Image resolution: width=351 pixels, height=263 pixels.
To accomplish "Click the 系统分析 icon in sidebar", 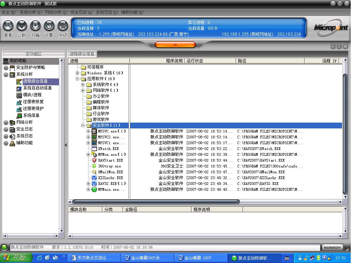I will coord(12,74).
